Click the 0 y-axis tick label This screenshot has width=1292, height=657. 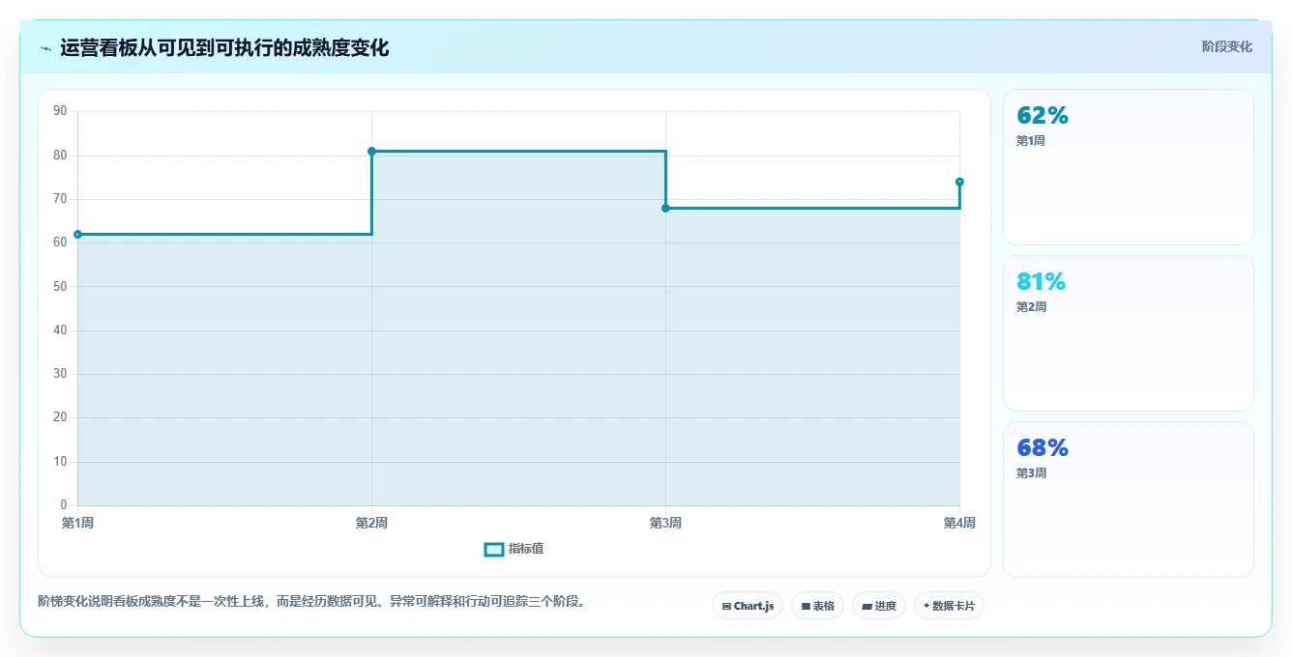point(64,505)
